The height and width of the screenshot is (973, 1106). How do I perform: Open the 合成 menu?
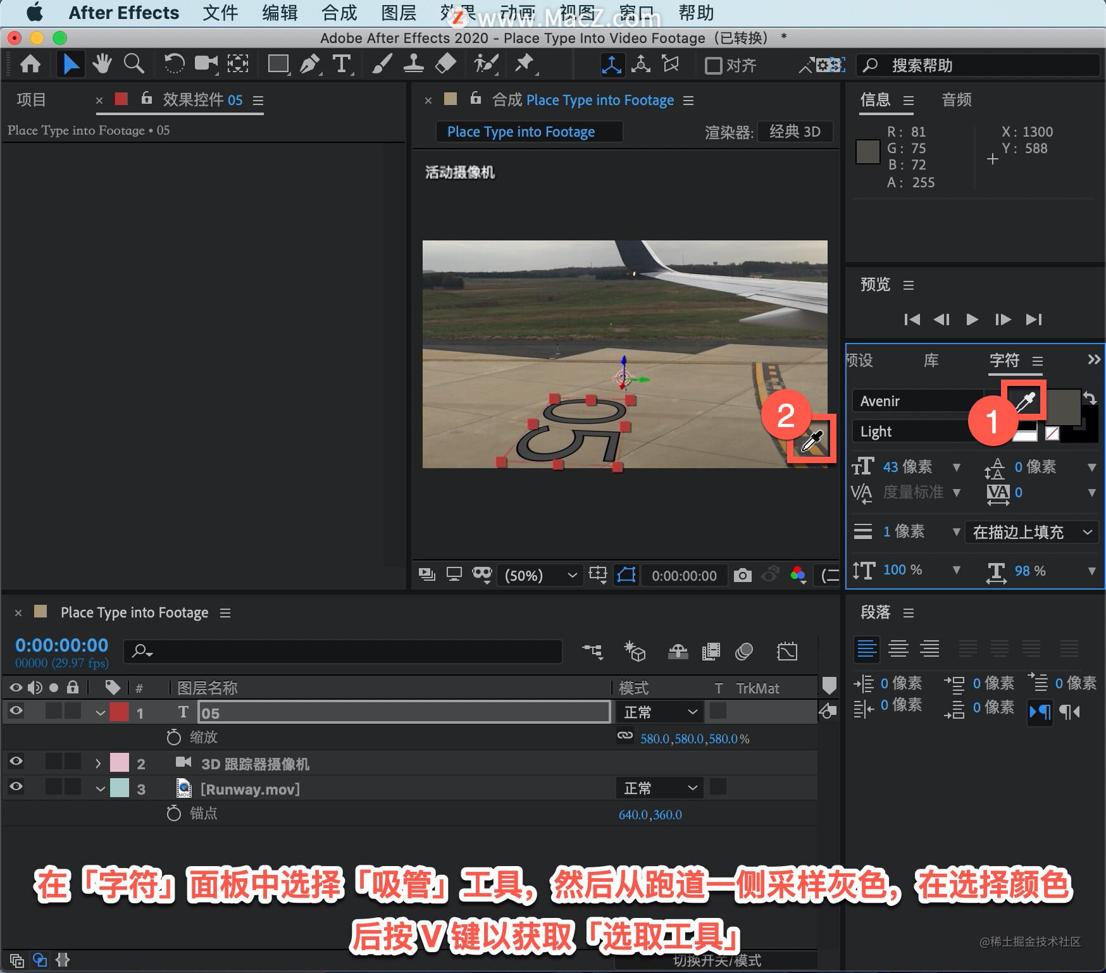(x=339, y=13)
